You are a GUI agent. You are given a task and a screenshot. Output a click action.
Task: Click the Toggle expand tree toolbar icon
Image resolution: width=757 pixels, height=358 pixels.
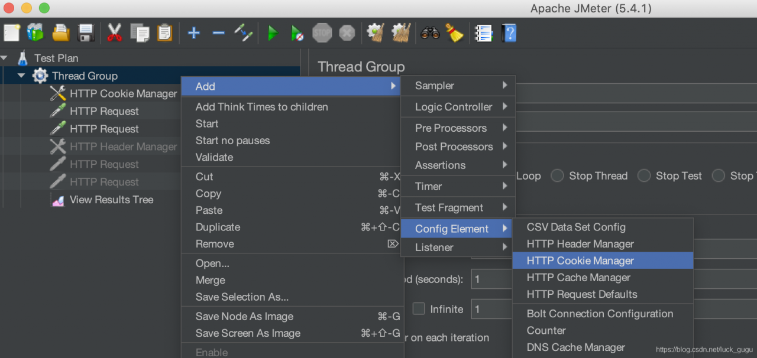pos(243,32)
